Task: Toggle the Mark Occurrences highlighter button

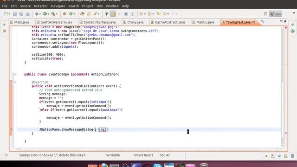Action: (x=113, y=14)
